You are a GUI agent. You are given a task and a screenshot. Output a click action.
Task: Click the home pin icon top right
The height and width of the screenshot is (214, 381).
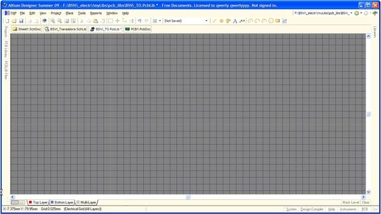pos(375,13)
